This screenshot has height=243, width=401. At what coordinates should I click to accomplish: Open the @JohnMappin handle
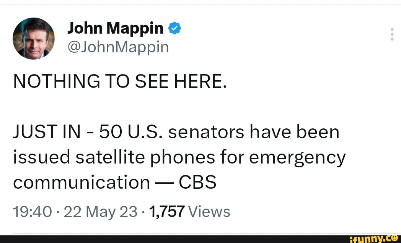point(118,47)
